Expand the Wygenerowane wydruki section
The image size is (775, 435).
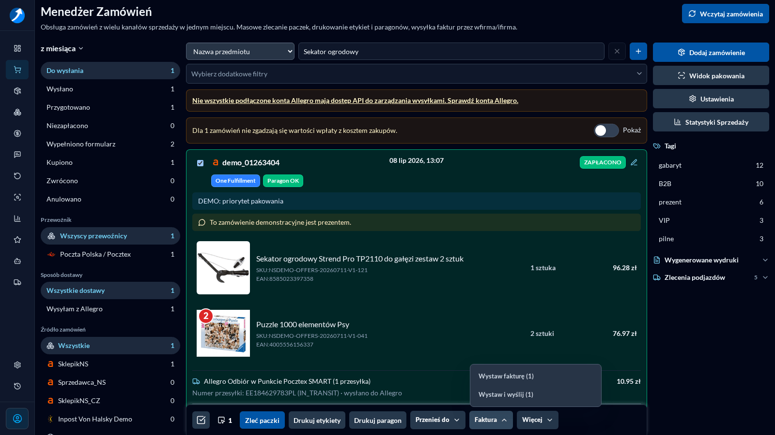[x=711, y=260]
